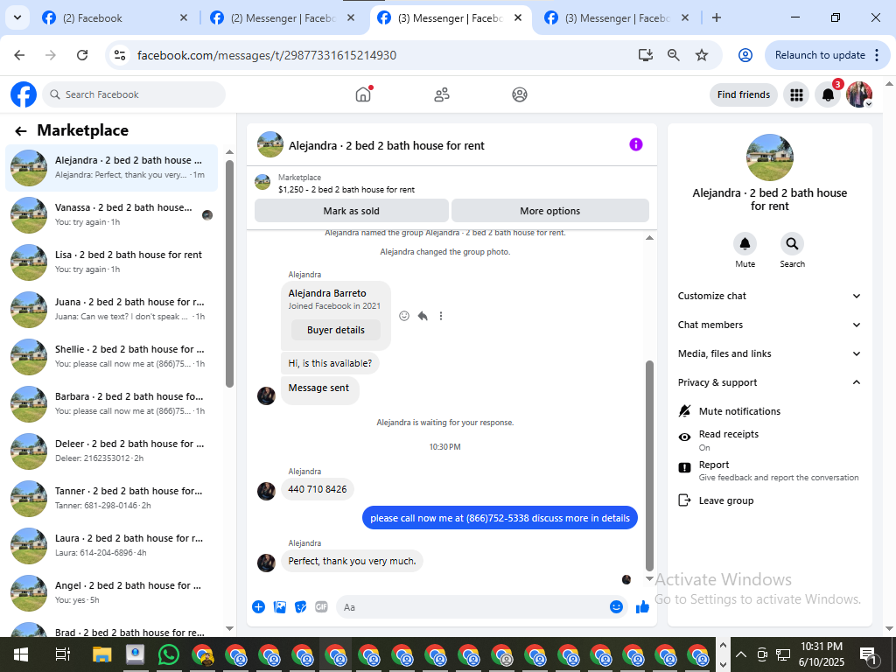Image resolution: width=896 pixels, height=672 pixels.
Task: Toggle Read receipts setting
Action: click(x=768, y=440)
